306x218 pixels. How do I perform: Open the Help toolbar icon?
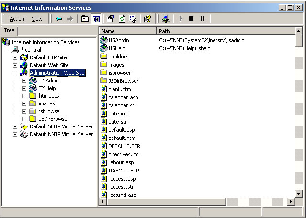tap(147, 19)
